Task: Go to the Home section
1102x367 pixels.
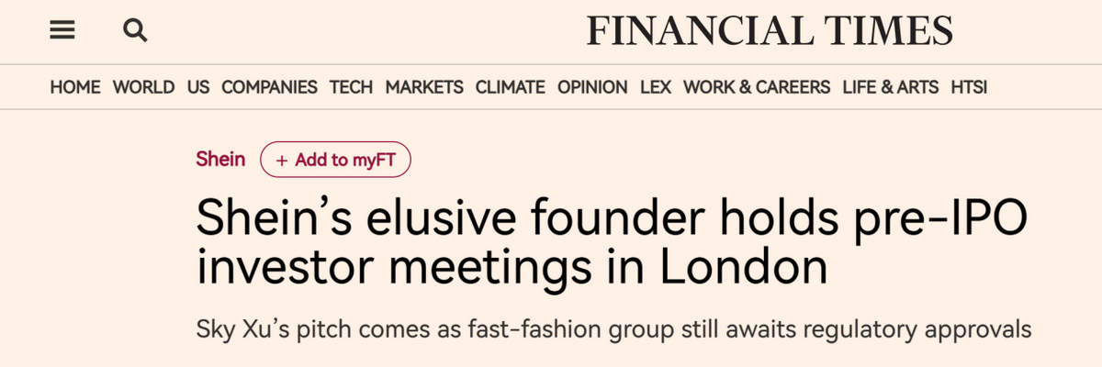Action: pos(75,87)
